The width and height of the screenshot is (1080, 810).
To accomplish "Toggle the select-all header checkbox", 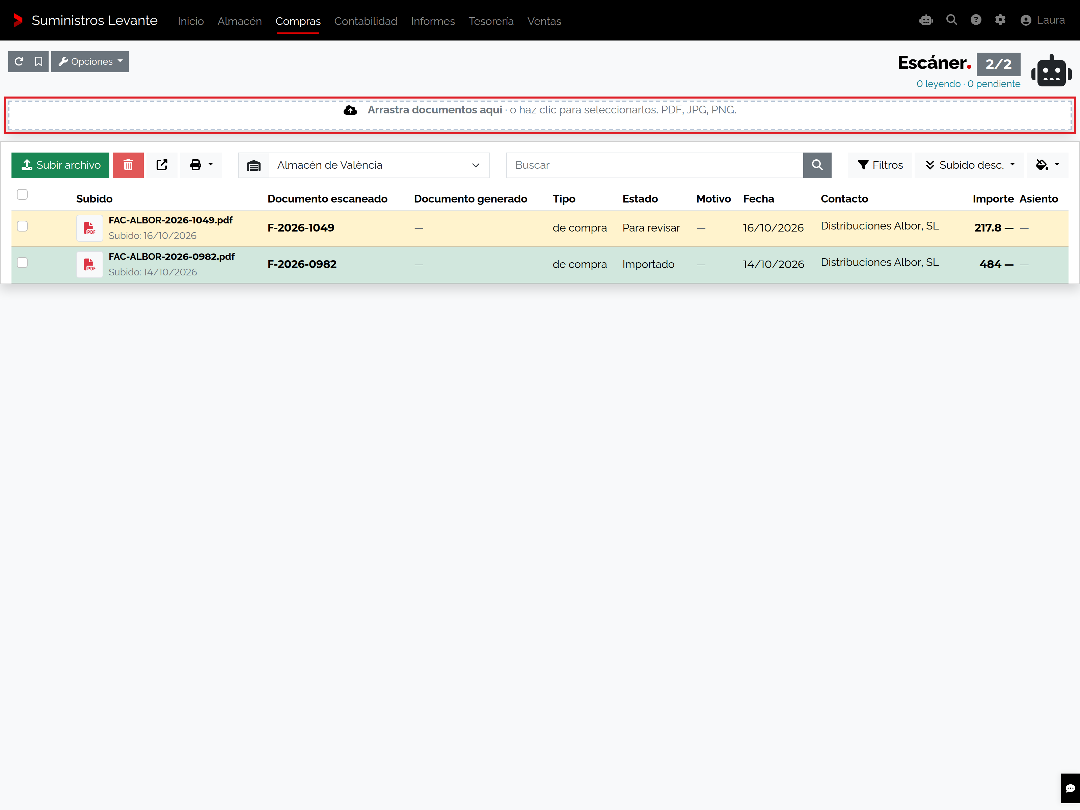I will click(x=22, y=194).
